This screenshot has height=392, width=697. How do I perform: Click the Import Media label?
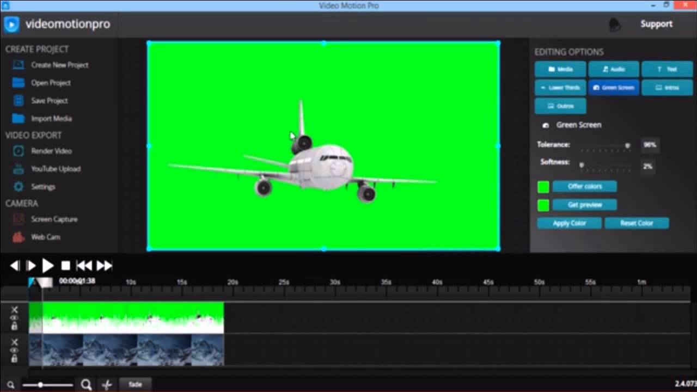click(51, 118)
